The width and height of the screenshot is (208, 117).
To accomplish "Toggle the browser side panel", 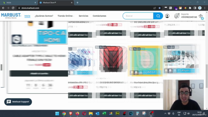I will point(195,8).
